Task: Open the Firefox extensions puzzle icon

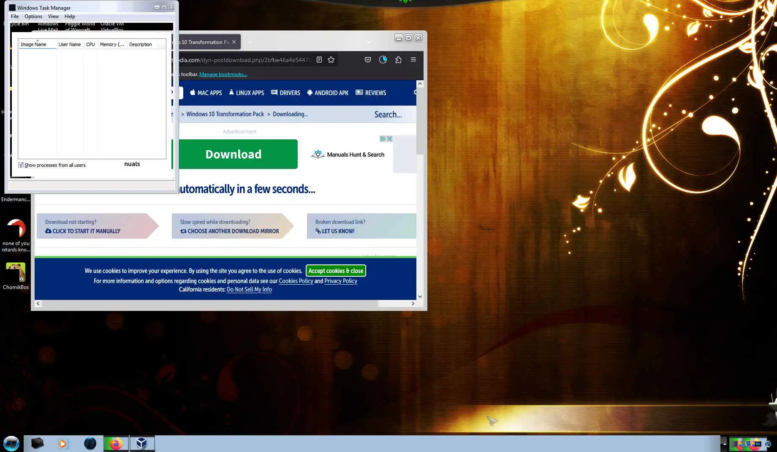Action: point(398,60)
